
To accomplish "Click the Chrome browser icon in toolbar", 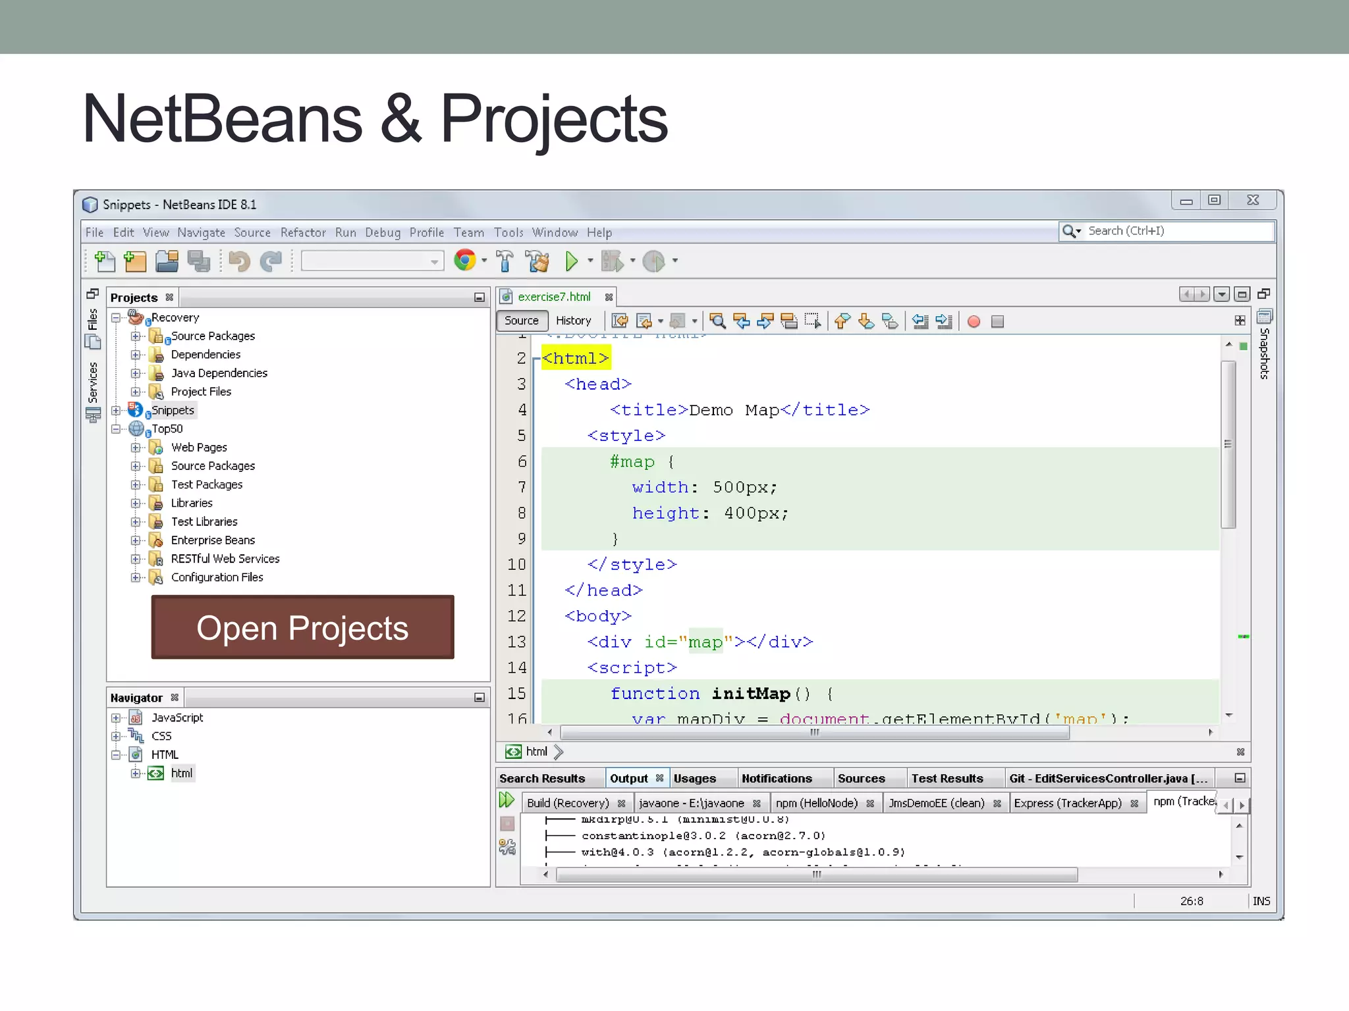I will pos(465,261).
